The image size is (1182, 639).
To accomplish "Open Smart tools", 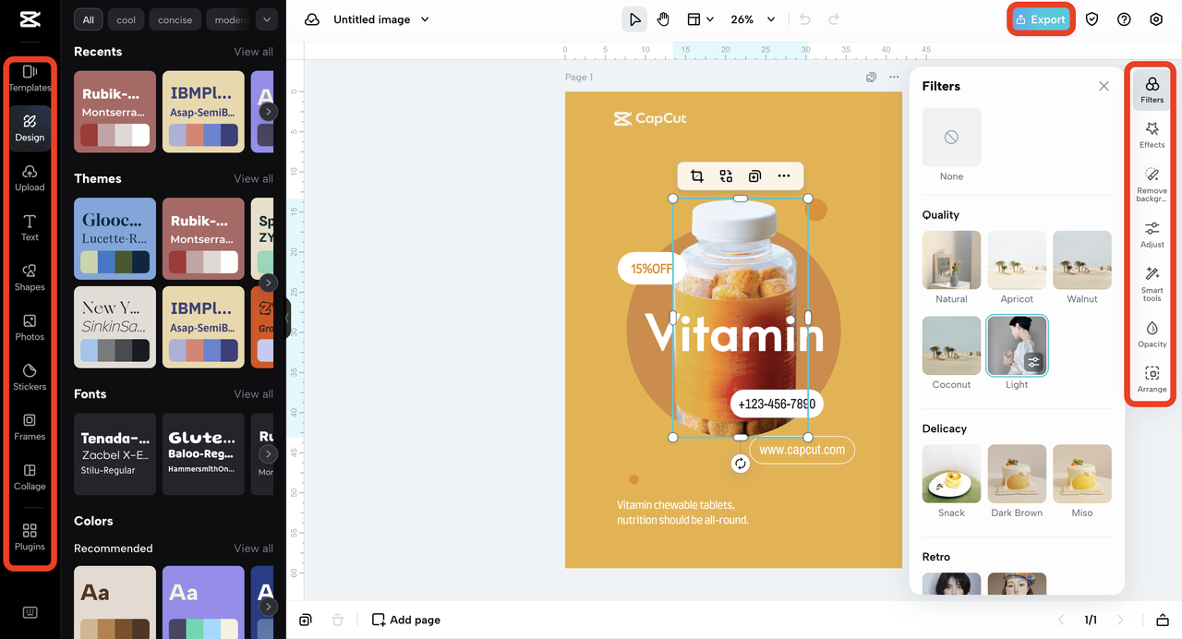I will (x=1152, y=283).
